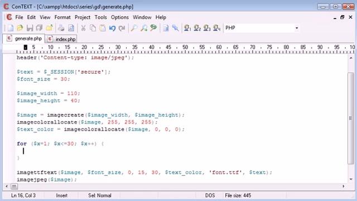
Task: Run user command 1 icon
Action: click(187, 28)
